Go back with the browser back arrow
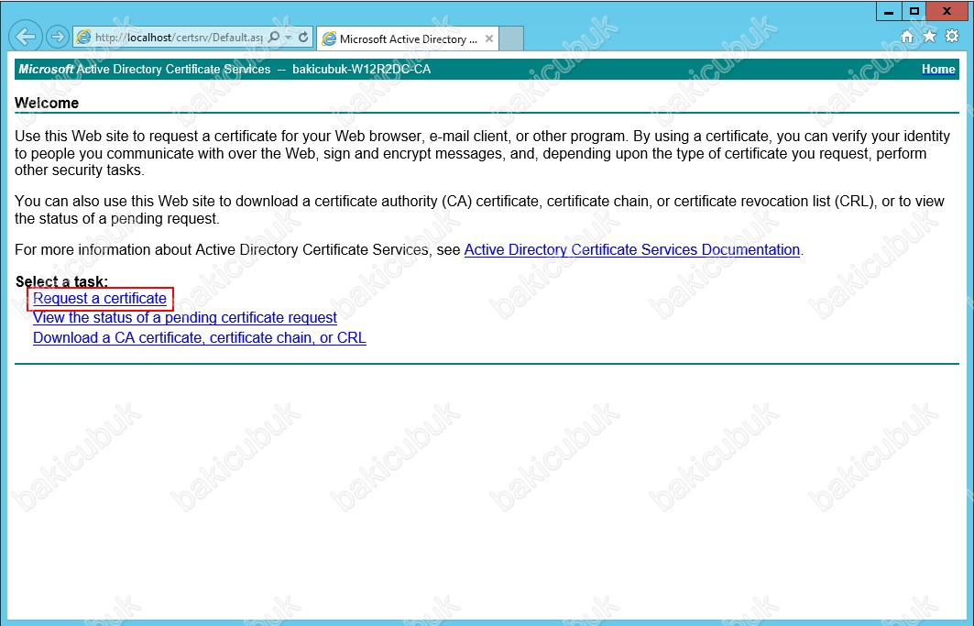This screenshot has width=974, height=626. point(26,38)
